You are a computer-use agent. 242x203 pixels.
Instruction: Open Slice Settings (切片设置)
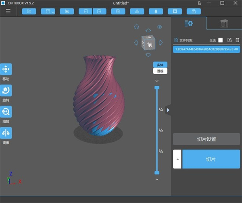(x=207, y=139)
